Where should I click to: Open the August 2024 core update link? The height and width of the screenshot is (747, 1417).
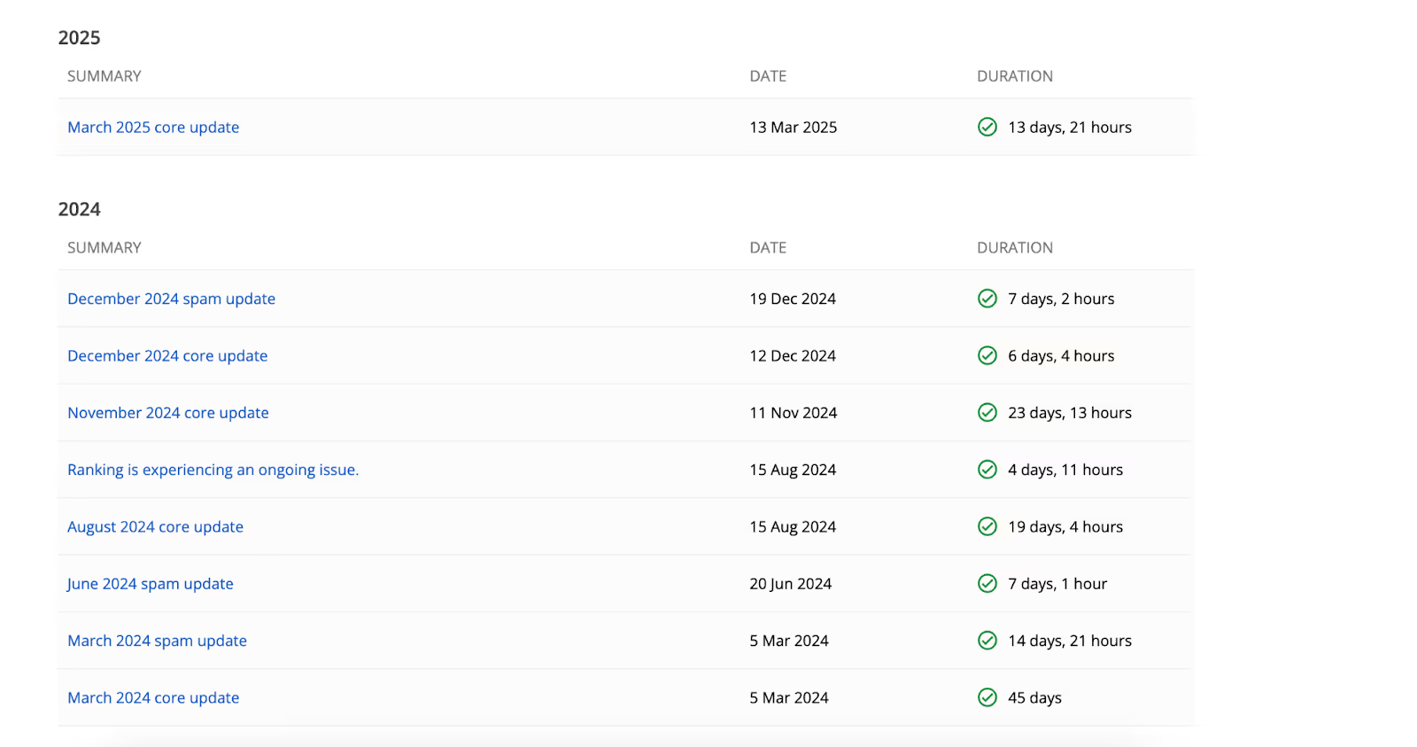[x=155, y=526]
